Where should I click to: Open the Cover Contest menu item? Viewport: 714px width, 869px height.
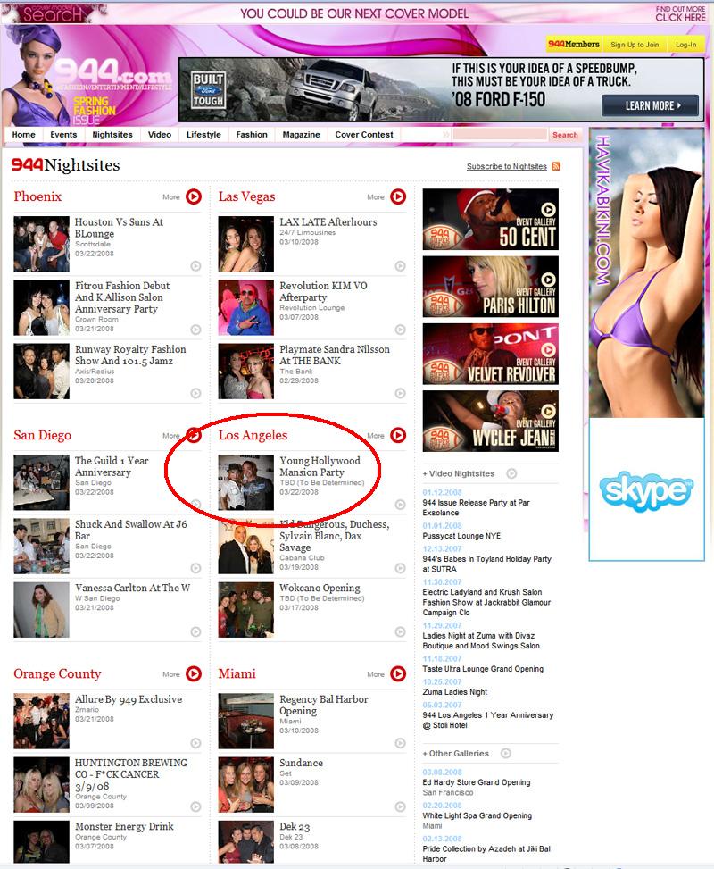pos(364,135)
